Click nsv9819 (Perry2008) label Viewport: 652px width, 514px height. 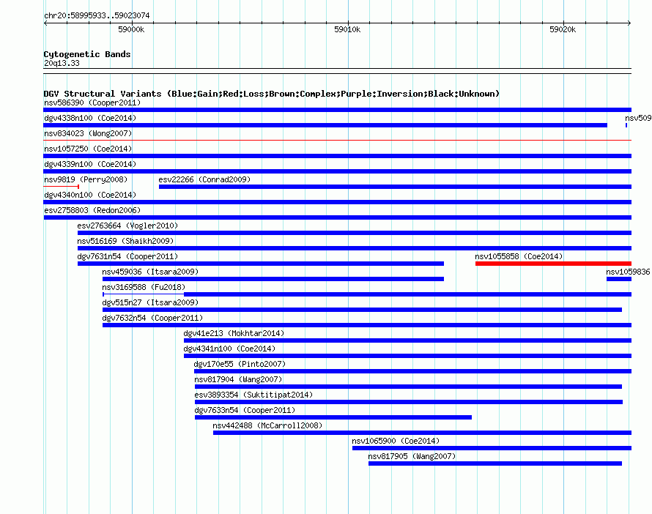86,179
